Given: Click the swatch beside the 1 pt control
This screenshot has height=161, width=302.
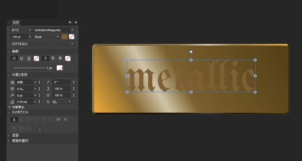Looking at the screenshot, I should (x=59, y=68).
